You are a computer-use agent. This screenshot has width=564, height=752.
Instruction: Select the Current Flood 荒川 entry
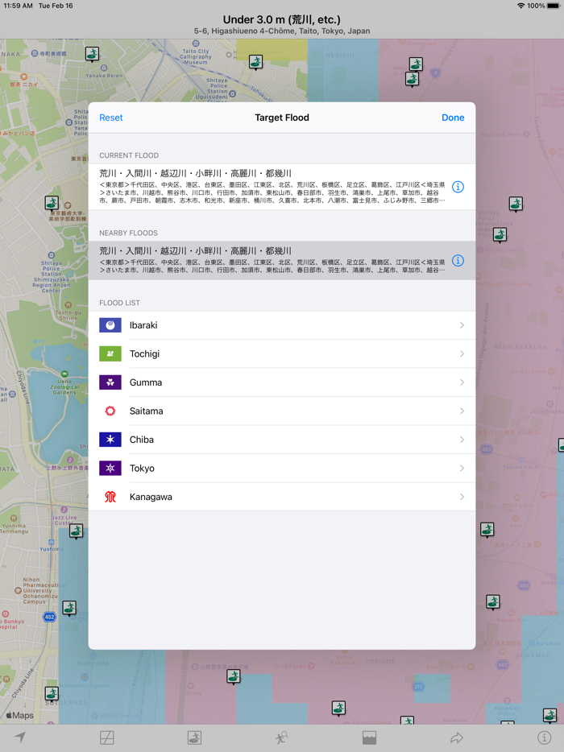coord(282,187)
